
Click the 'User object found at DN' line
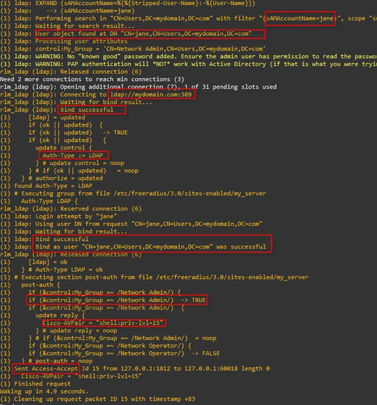(x=149, y=33)
